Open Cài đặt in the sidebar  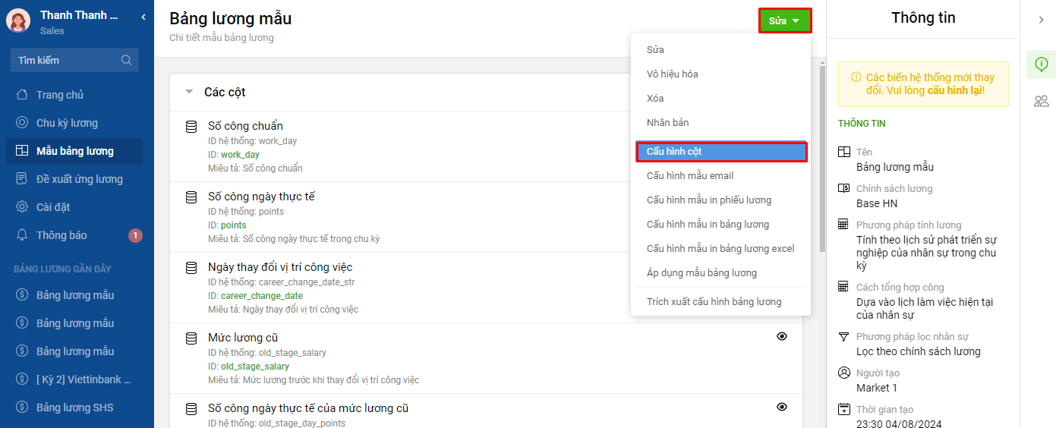74,207
